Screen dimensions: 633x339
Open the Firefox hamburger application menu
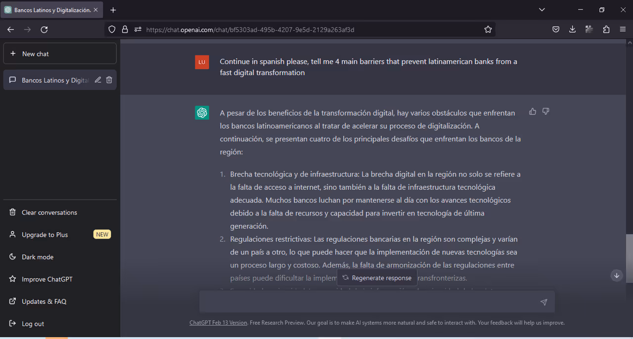[623, 30]
